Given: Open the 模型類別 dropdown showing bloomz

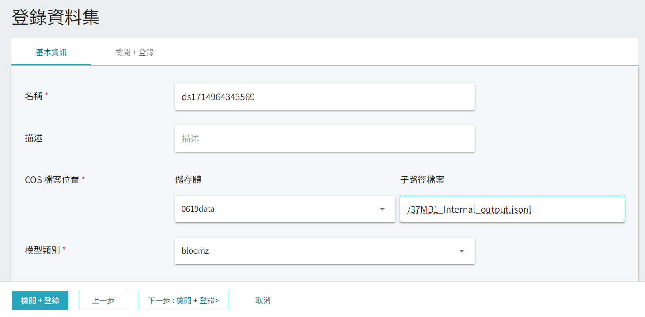Looking at the screenshot, I should coord(325,251).
